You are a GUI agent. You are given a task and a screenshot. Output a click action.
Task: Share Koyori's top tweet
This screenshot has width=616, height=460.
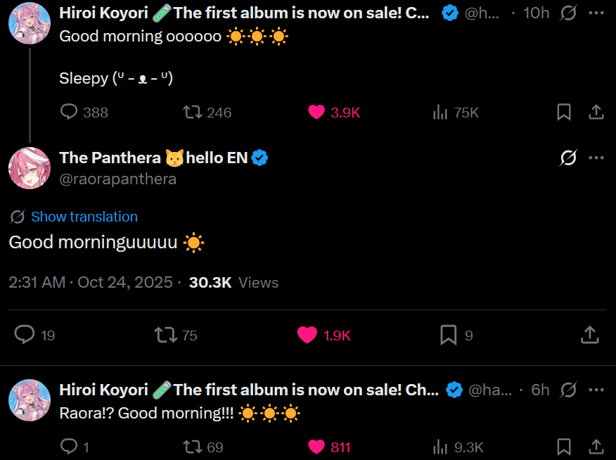(x=596, y=112)
